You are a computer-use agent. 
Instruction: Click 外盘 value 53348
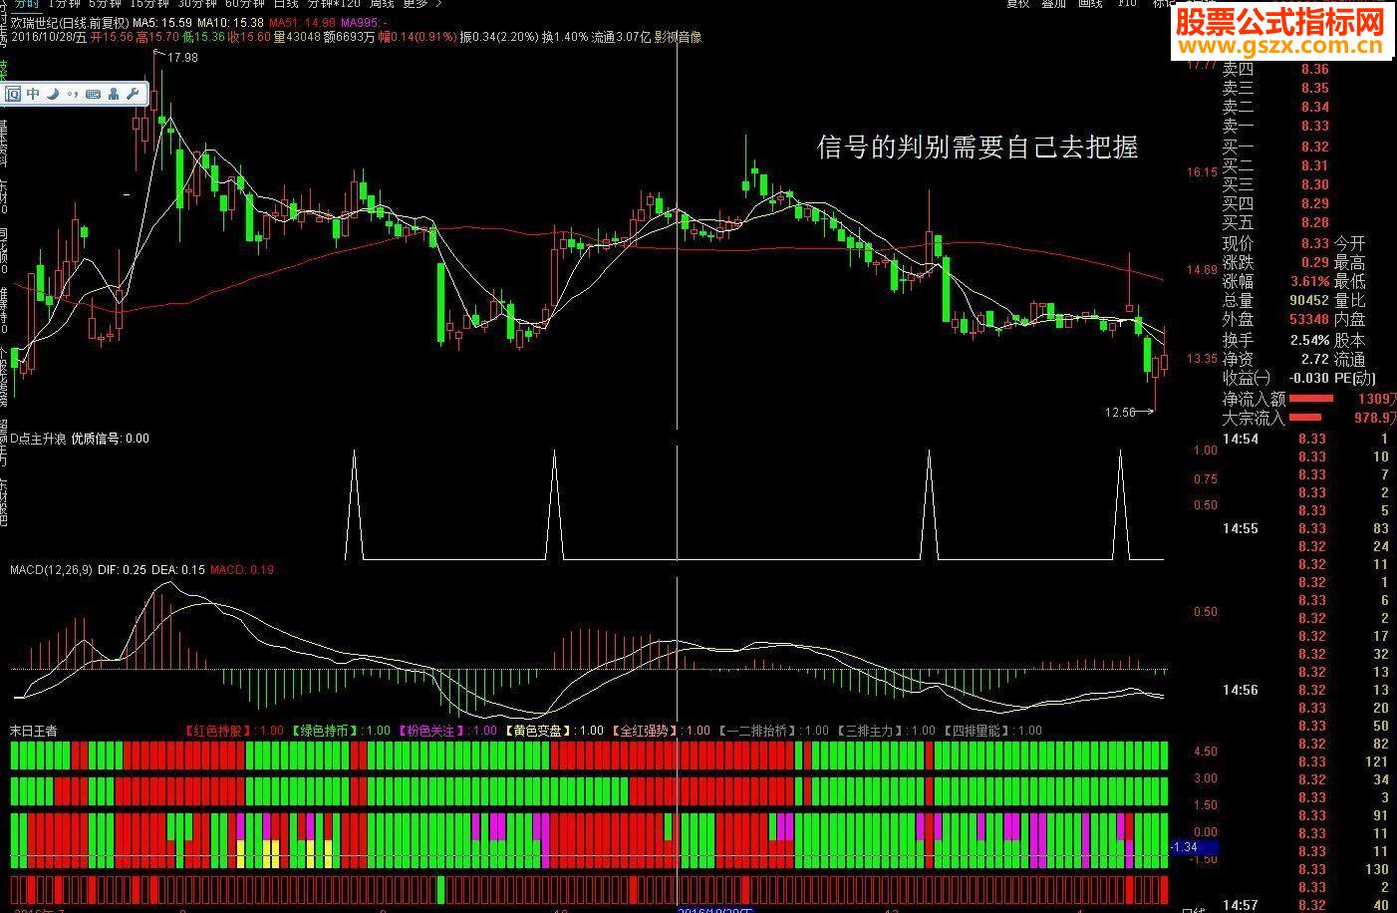[x=1308, y=320]
